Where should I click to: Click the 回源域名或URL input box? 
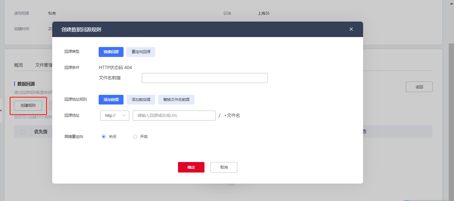coord(174,116)
